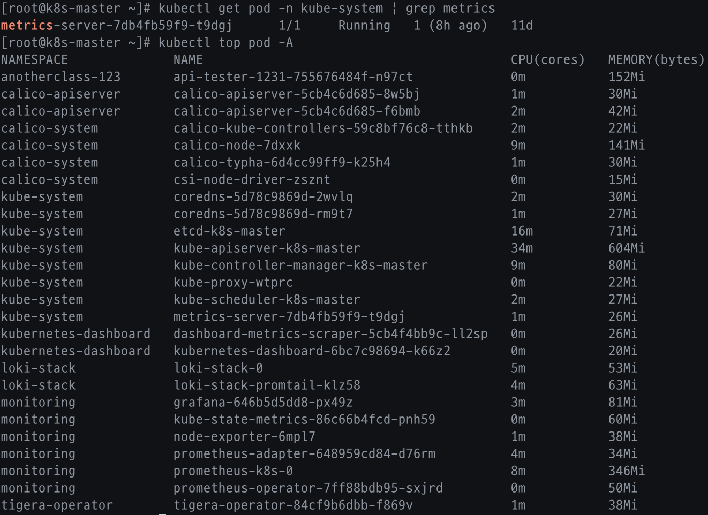The height and width of the screenshot is (515, 708).
Task: Click the MEMORY(bytes) column header
Action: click(656, 59)
